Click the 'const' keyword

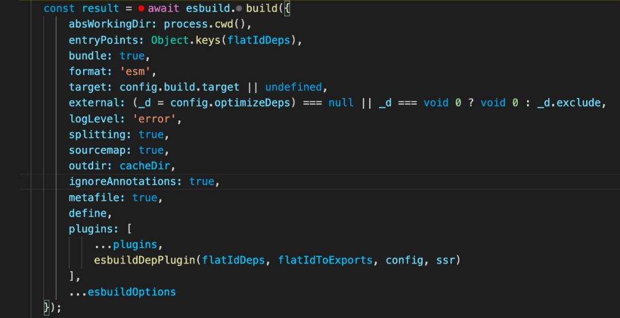pos(60,8)
